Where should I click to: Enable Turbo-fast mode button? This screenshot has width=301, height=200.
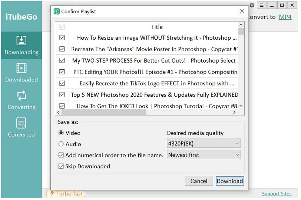click(66, 194)
